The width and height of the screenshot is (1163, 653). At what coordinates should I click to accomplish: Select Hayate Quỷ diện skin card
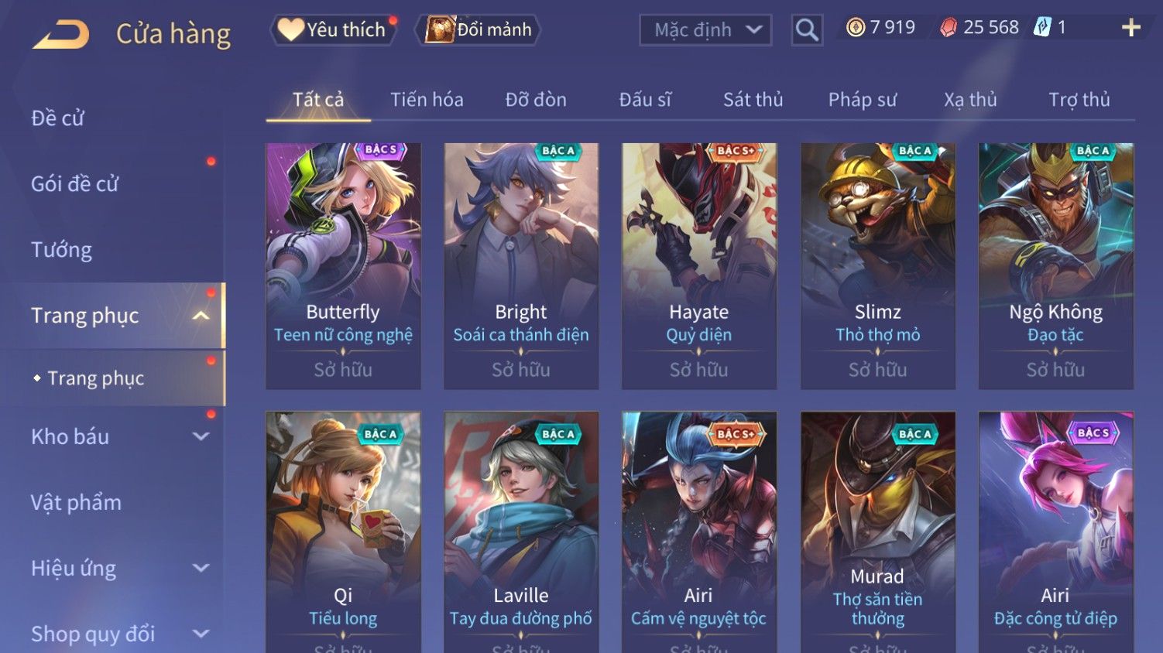(x=699, y=265)
